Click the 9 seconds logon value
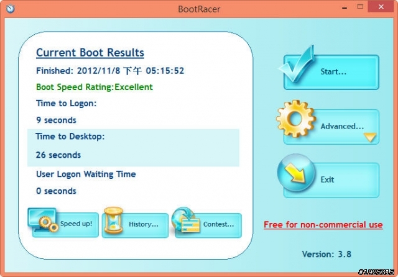Screen dimensions: 398x277 coord(56,120)
